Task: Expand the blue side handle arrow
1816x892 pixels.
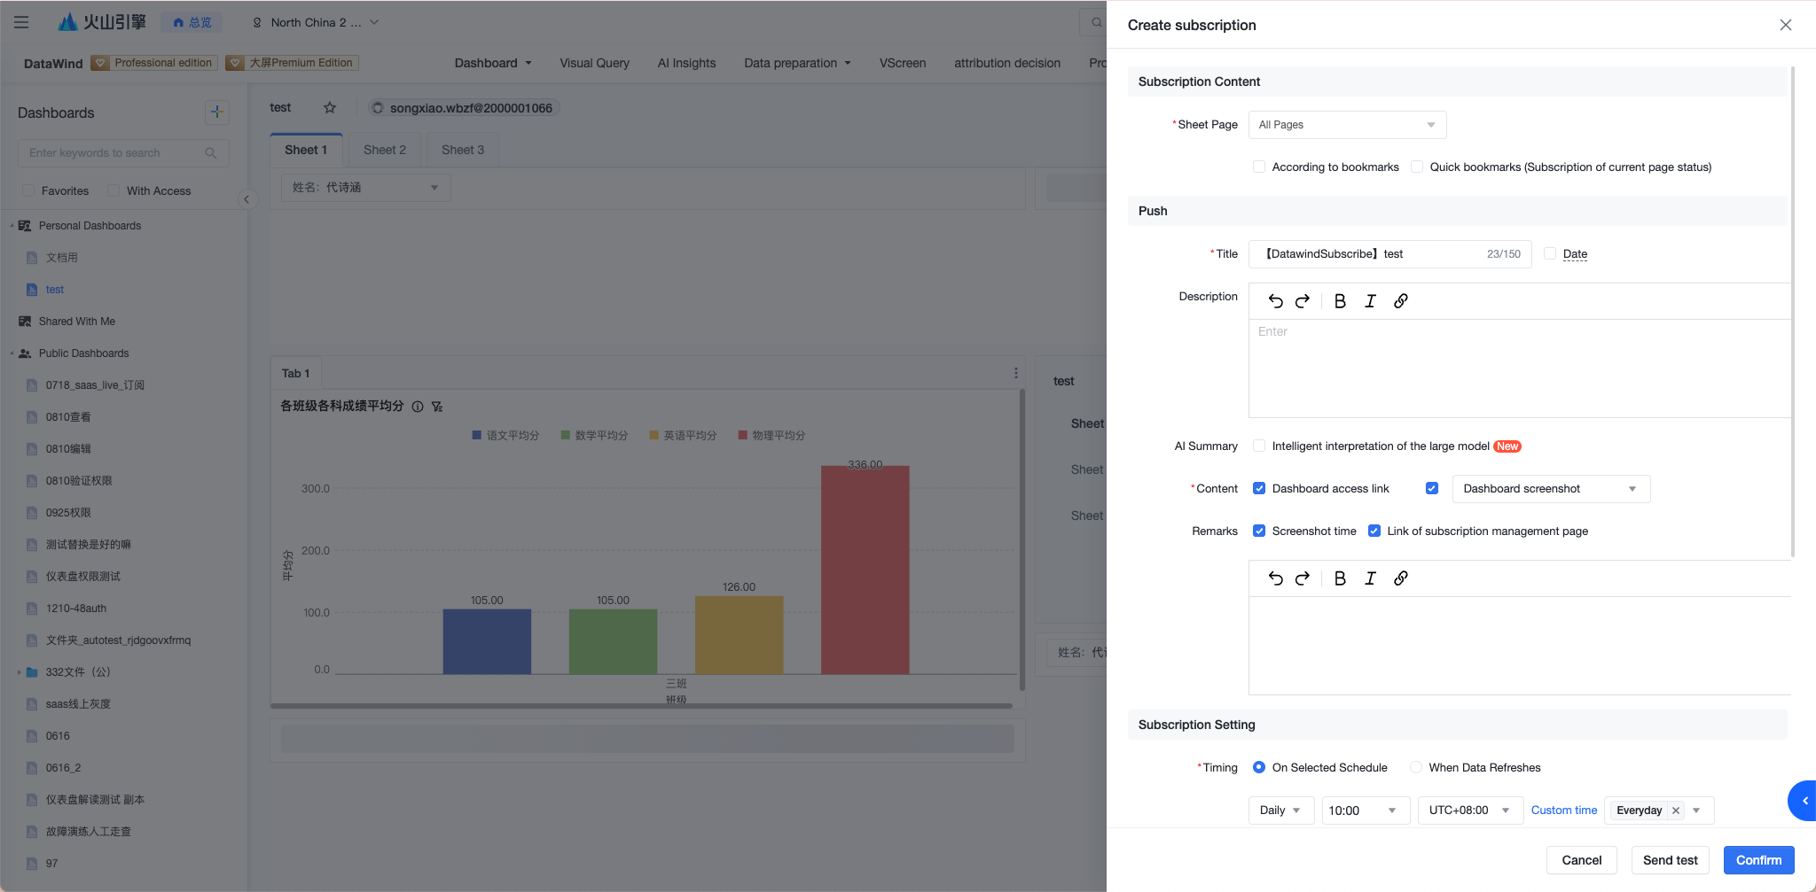Action: click(x=1803, y=801)
